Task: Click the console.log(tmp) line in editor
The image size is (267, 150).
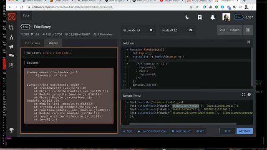Action: click(x=145, y=85)
